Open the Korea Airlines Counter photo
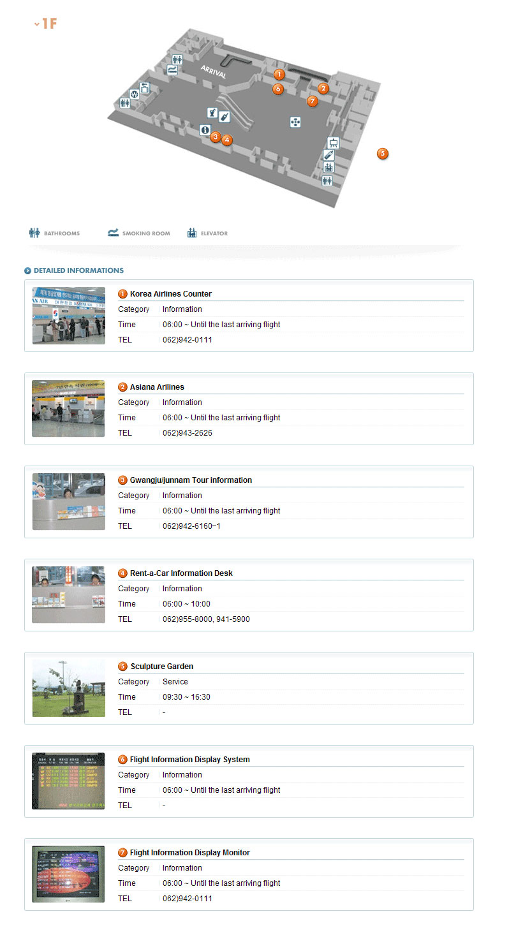This screenshot has height=928, width=523. [x=69, y=316]
